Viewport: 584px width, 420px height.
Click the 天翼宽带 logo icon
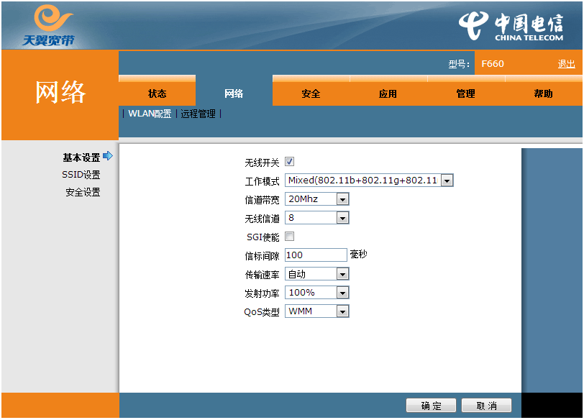point(48,25)
